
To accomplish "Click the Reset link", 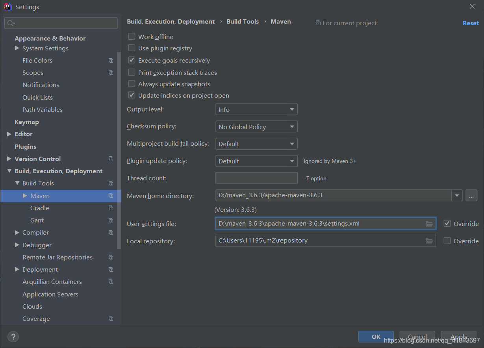I will [471, 23].
